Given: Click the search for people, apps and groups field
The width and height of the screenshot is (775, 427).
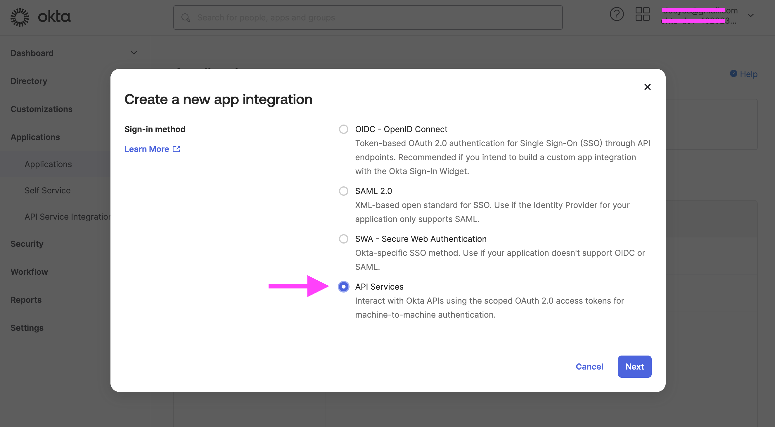Looking at the screenshot, I should pyautogui.click(x=368, y=18).
